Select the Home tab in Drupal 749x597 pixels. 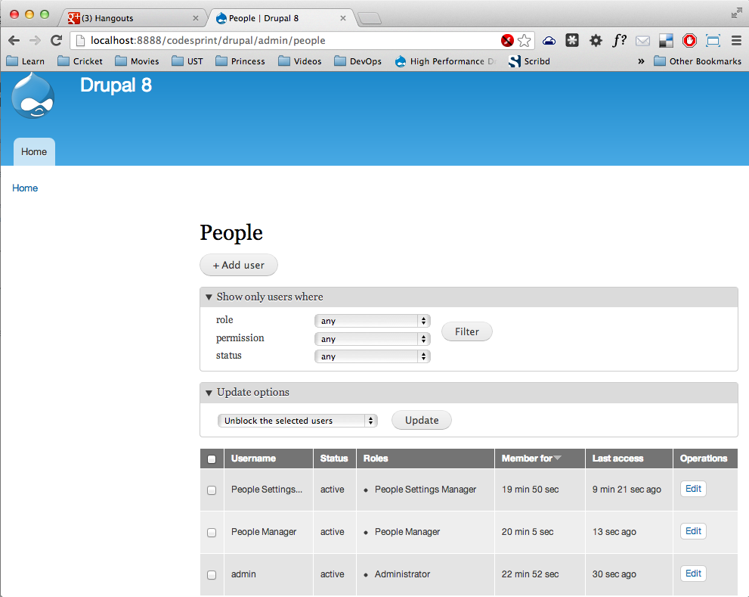coord(33,151)
